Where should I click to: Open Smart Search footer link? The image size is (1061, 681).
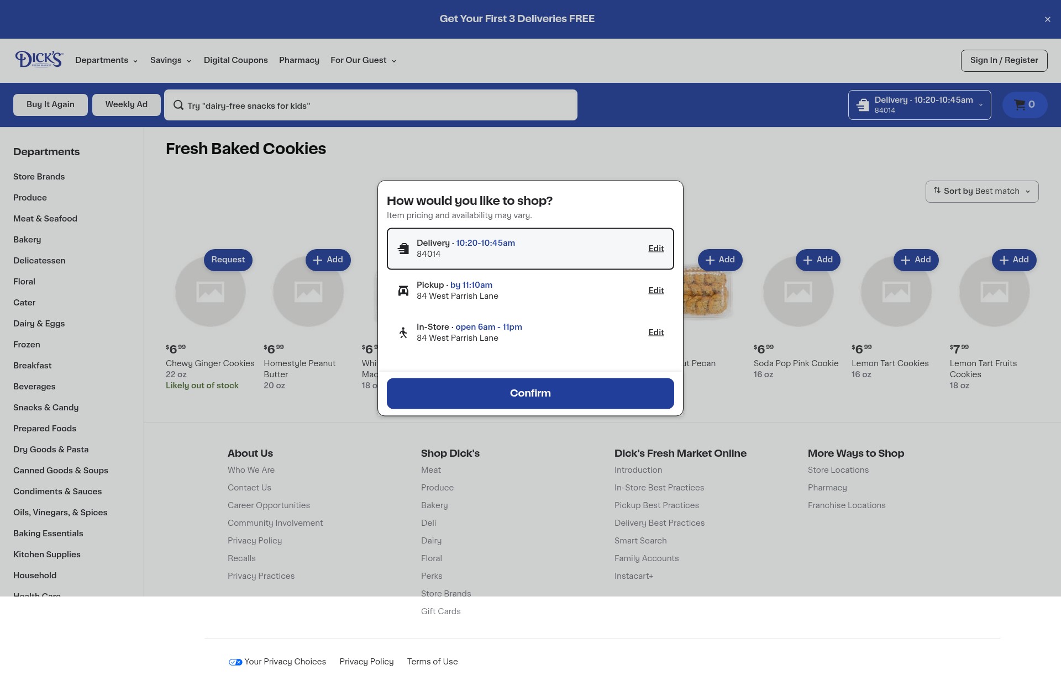[x=640, y=541]
